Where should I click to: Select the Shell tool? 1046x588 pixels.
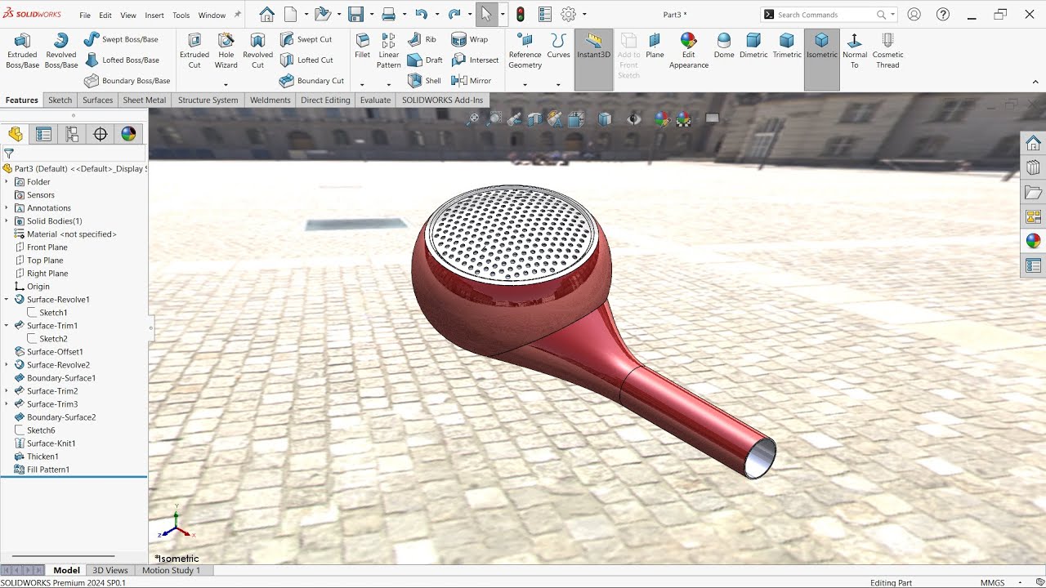pos(424,81)
